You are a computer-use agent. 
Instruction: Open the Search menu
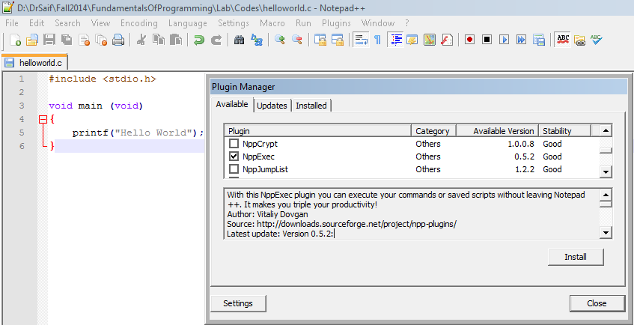tap(67, 23)
